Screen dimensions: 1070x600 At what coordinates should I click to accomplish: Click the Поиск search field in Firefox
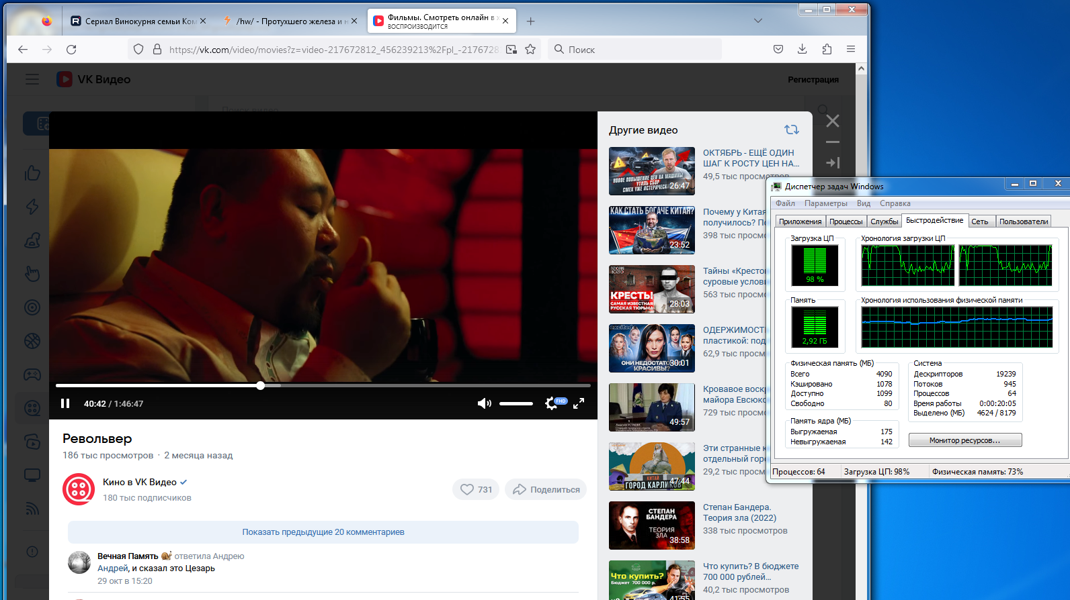(x=635, y=49)
